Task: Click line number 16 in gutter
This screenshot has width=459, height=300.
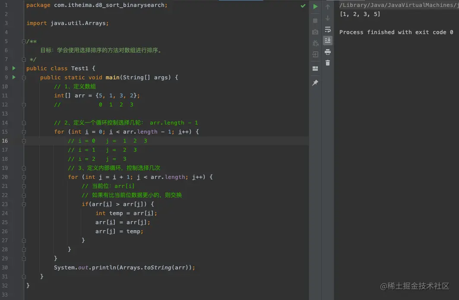Action: point(5,141)
